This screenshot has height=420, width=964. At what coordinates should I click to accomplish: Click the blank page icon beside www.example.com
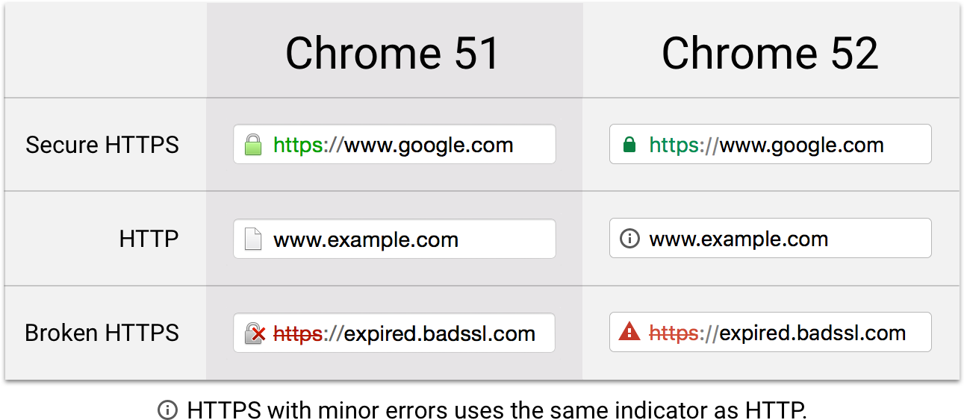(x=253, y=239)
